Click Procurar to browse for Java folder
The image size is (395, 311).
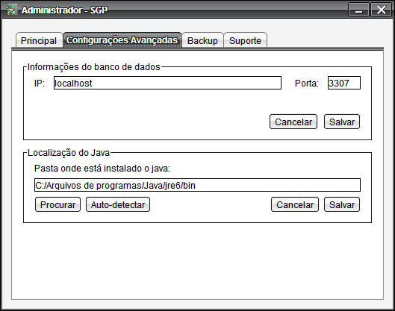pos(58,204)
